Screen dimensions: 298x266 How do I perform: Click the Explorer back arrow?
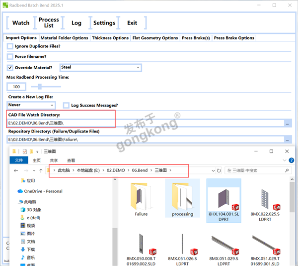(x=16, y=170)
